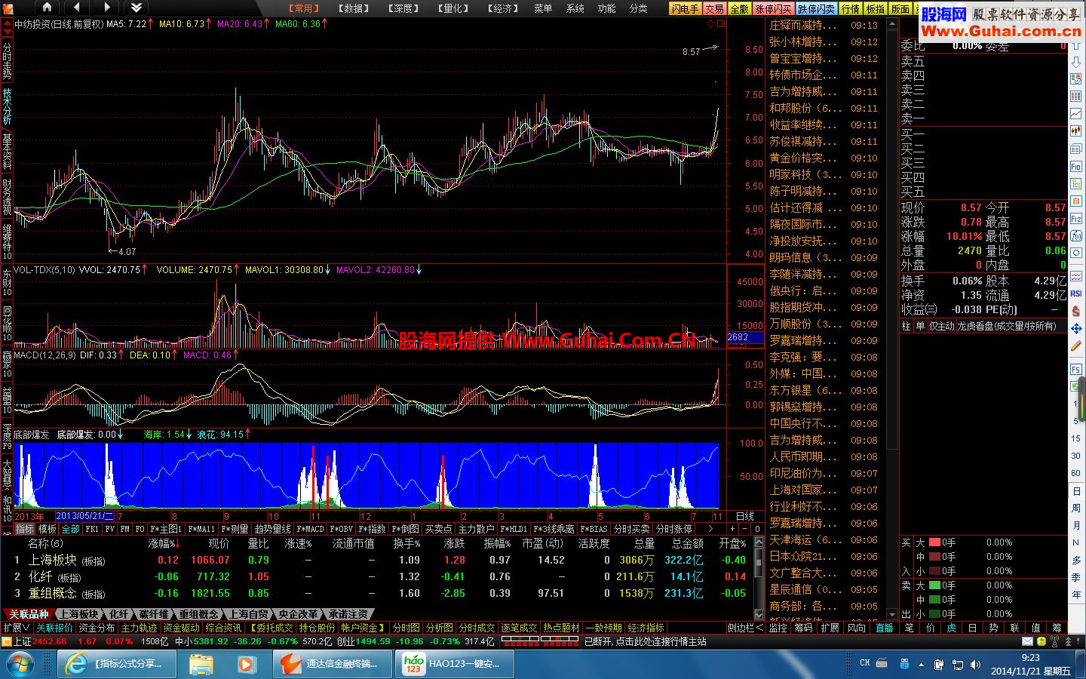Click the oscillator wave icon in sidebar
The width and height of the screenshot is (1086, 679).
[1076, 276]
